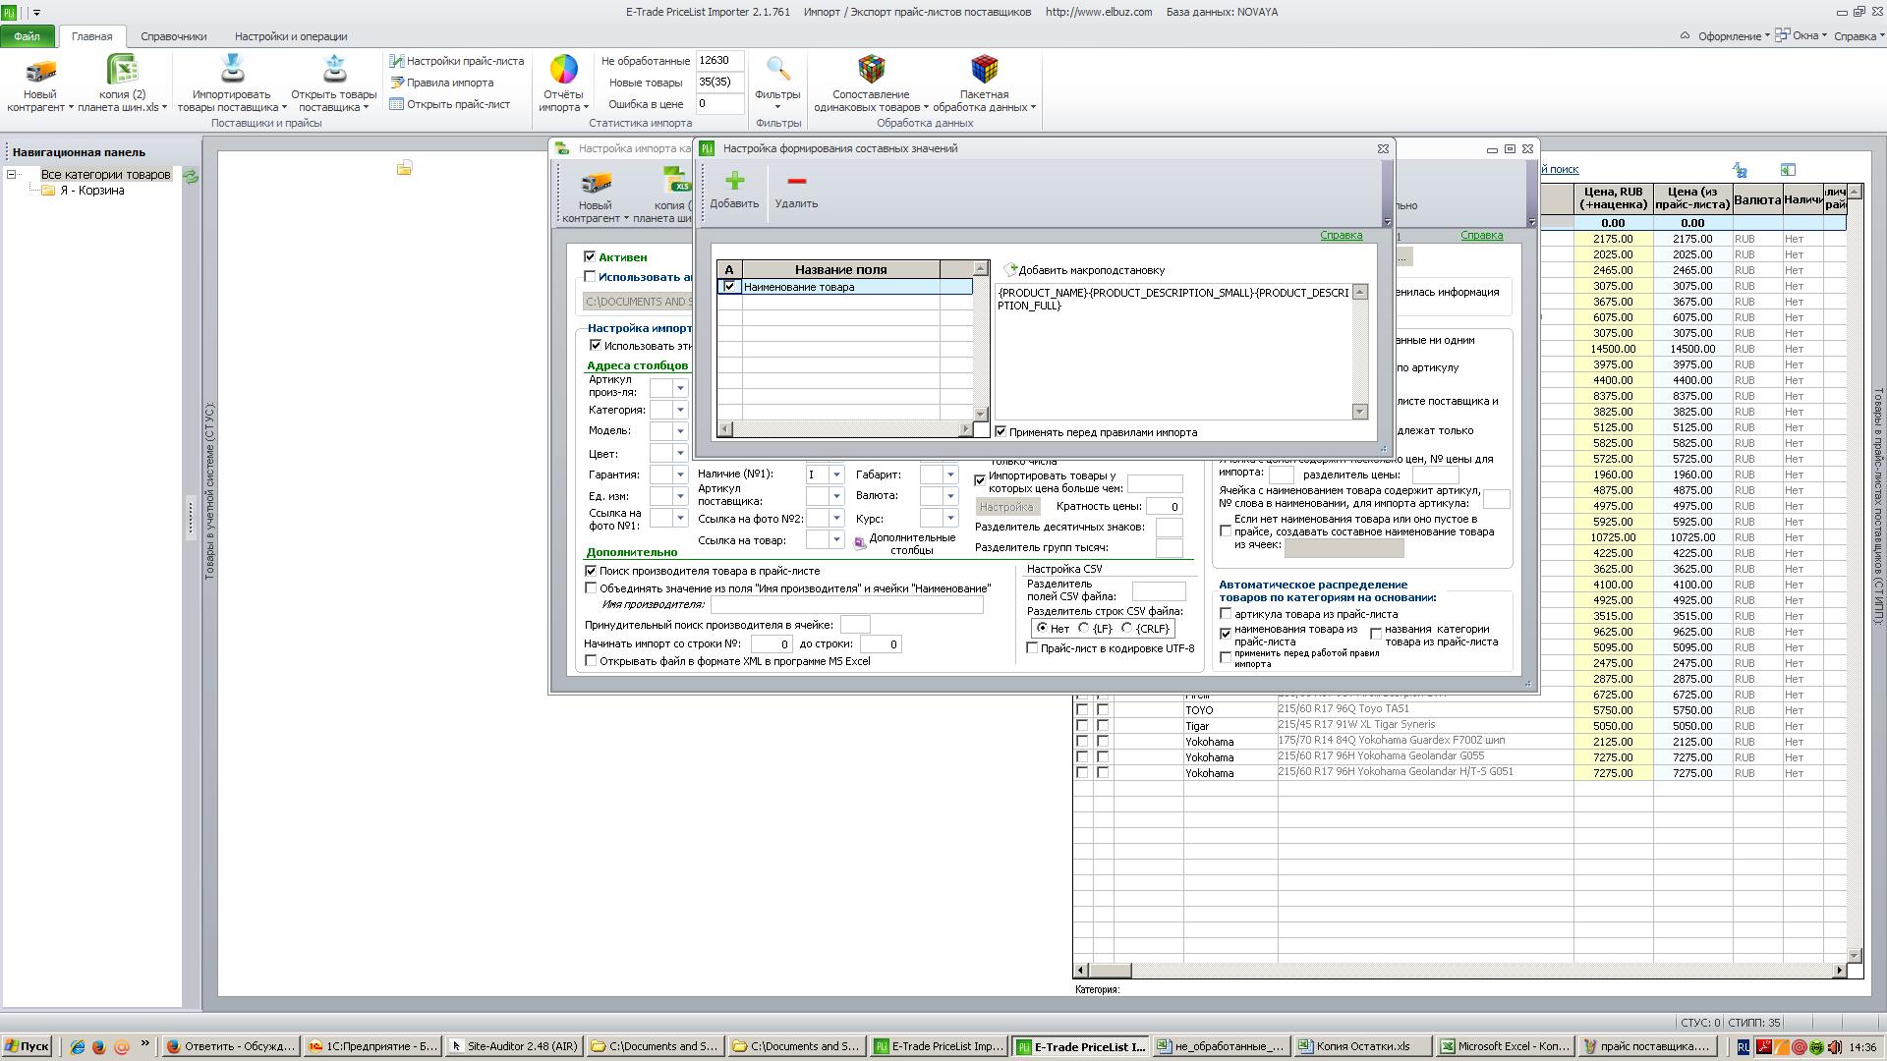
Task: Enable Объединять значение из поля checkbox
Action: (x=591, y=588)
